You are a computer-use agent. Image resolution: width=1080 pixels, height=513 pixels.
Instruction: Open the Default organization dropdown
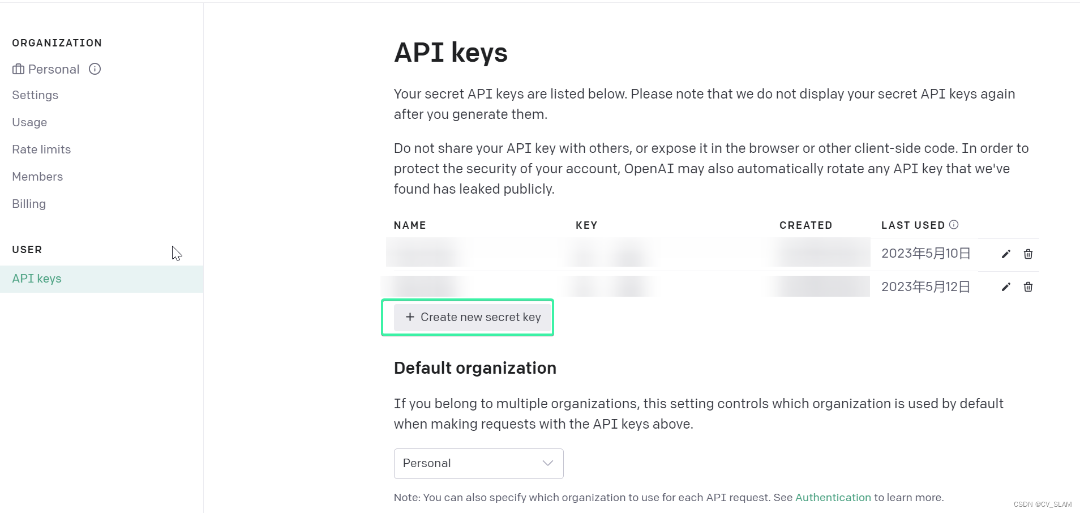478,464
